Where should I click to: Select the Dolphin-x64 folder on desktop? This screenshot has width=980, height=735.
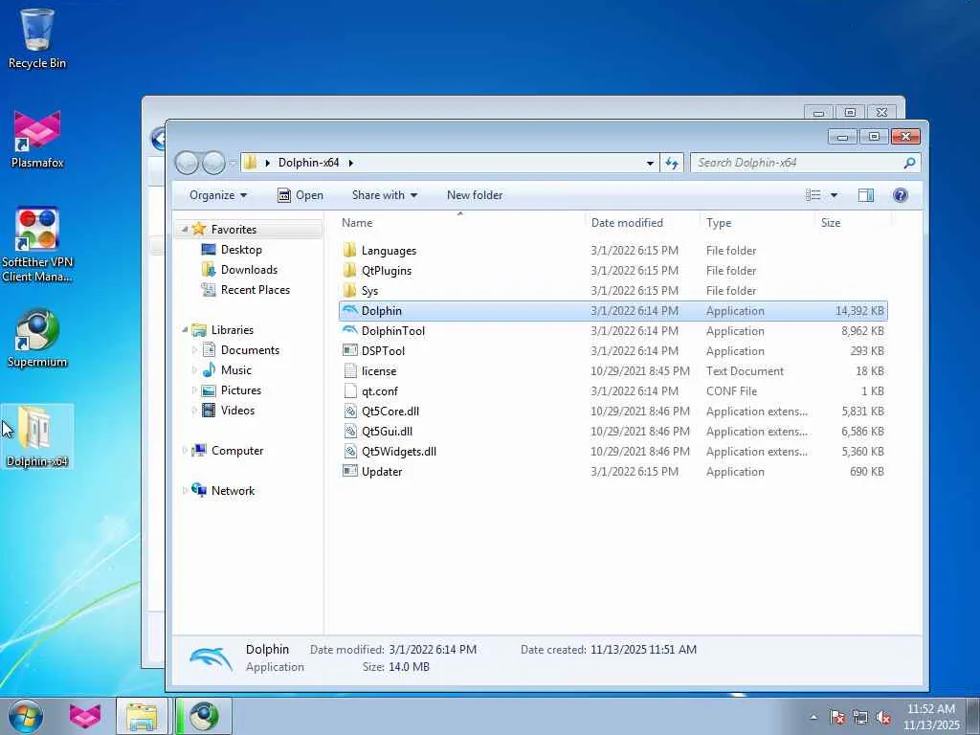point(37,436)
